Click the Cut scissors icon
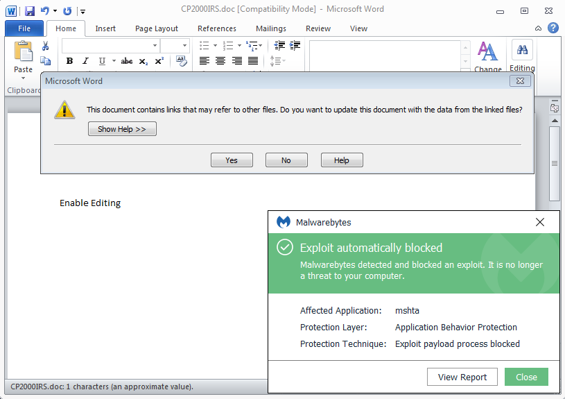The height and width of the screenshot is (399, 565). (x=45, y=46)
